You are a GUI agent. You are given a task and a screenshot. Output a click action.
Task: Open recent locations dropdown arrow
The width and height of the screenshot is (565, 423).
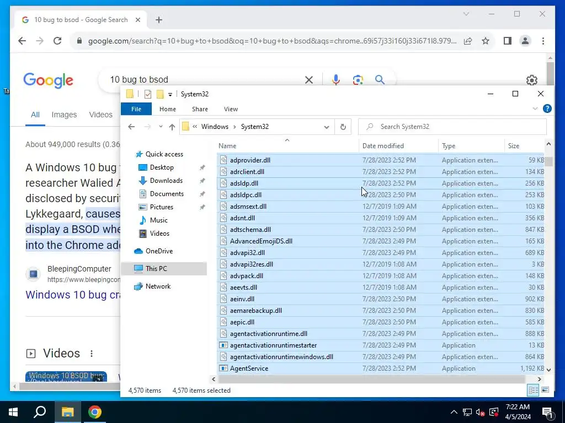click(x=161, y=127)
